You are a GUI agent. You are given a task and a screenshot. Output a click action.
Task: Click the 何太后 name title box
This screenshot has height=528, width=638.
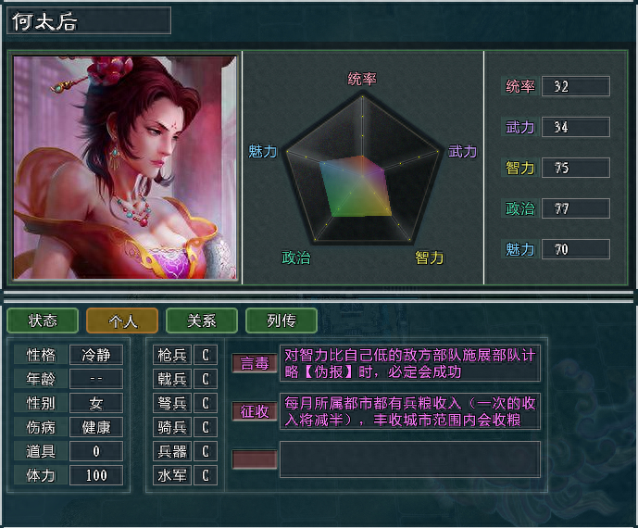coord(89,20)
